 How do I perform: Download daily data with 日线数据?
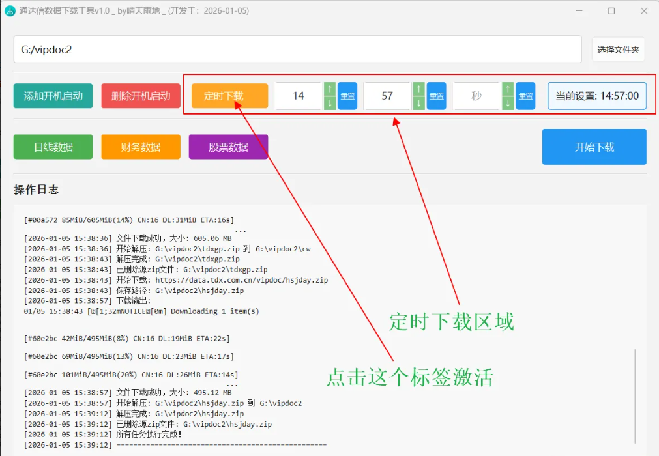(53, 147)
